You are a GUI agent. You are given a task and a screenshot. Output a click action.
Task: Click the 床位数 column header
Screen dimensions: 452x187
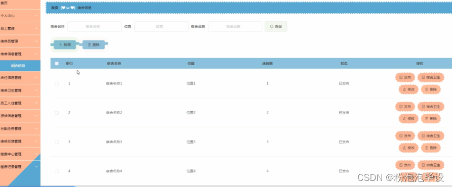(x=267, y=63)
